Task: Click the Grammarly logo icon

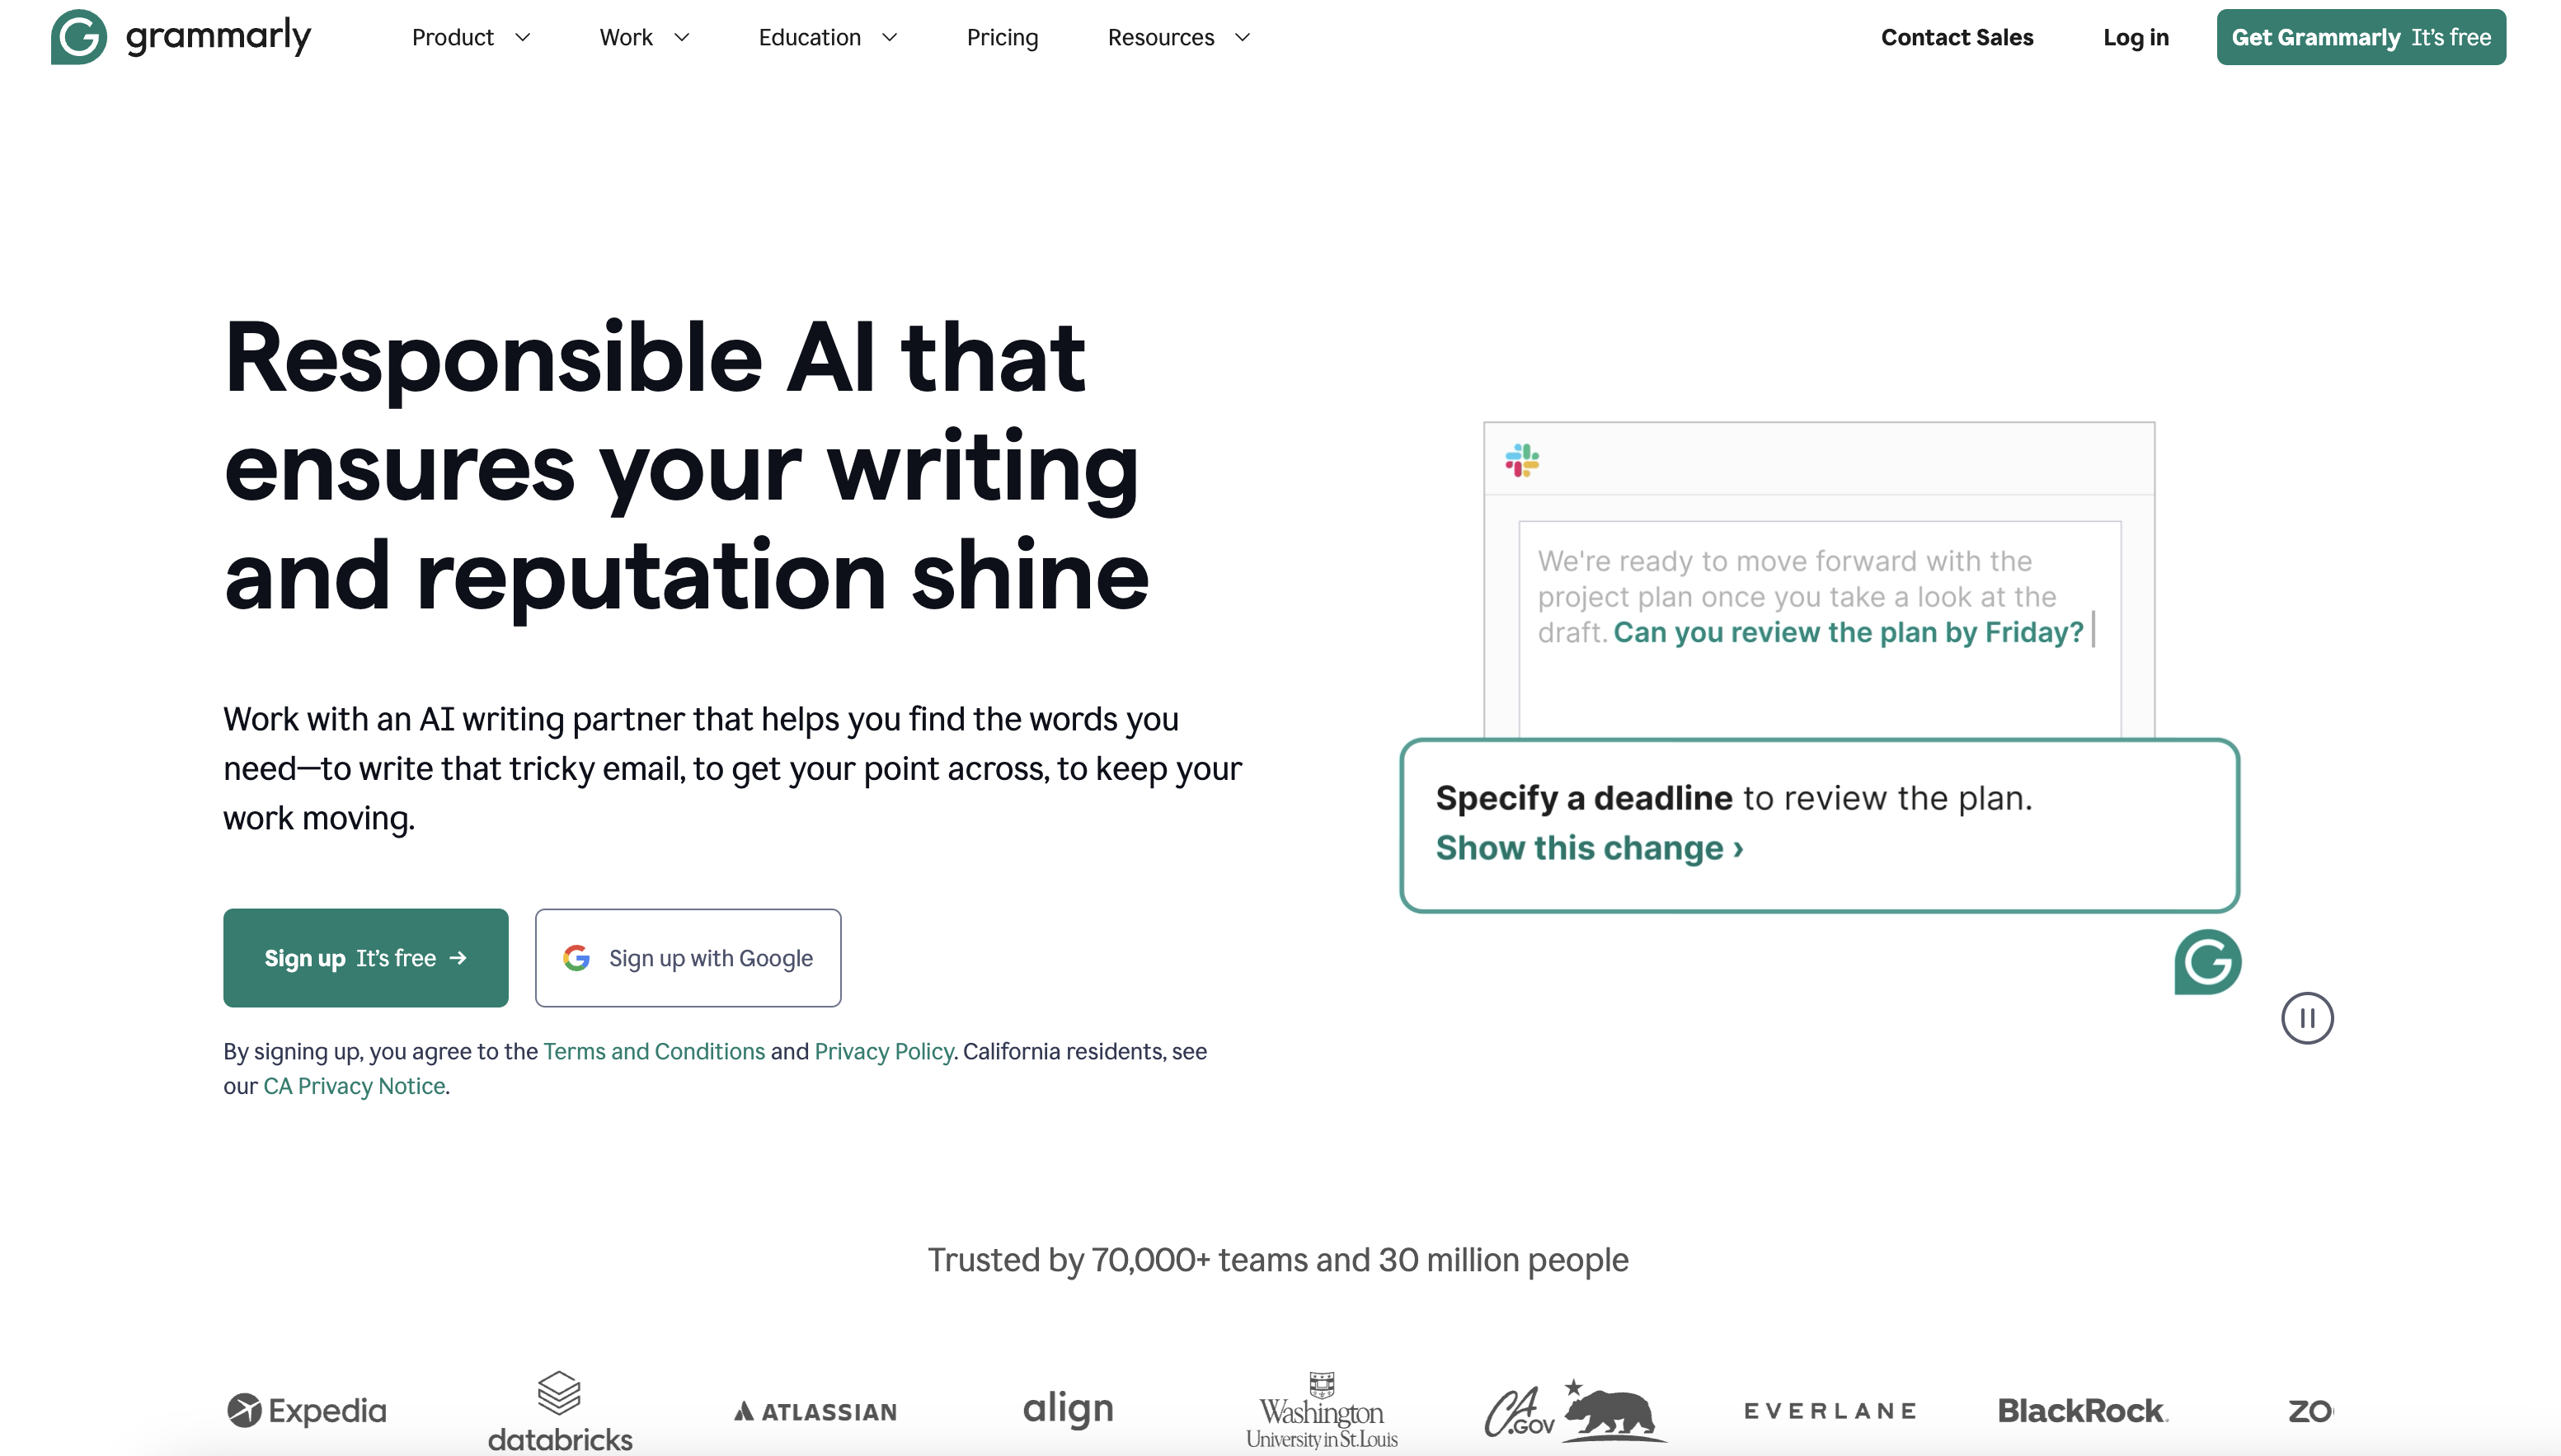Action: (78, 37)
